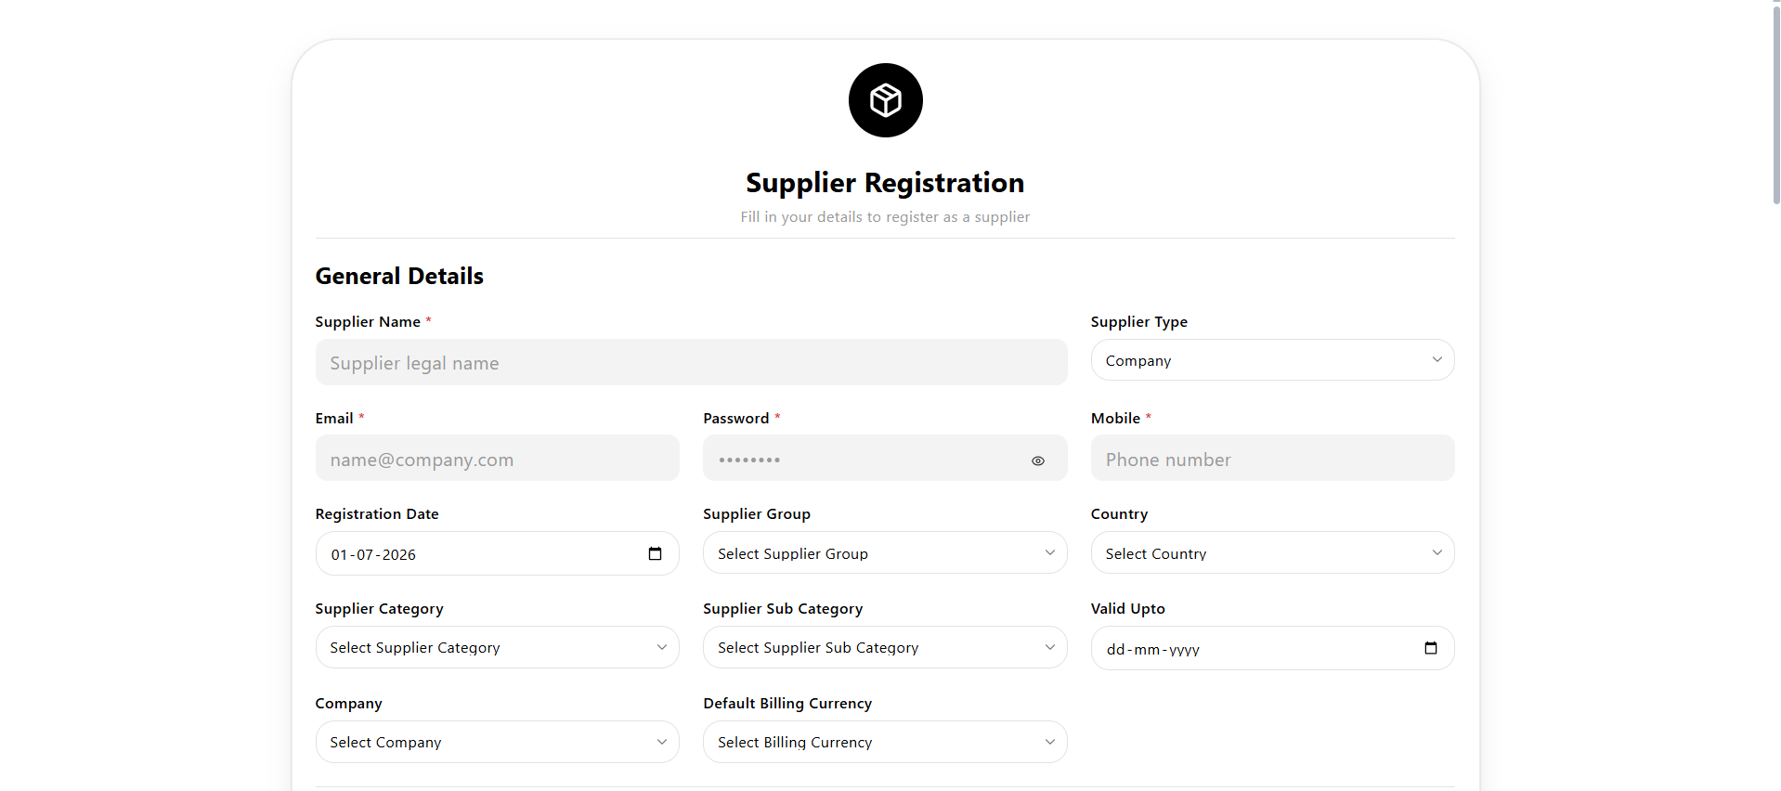Expand the Supplier Type dropdown
The image size is (1781, 791).
point(1272,360)
